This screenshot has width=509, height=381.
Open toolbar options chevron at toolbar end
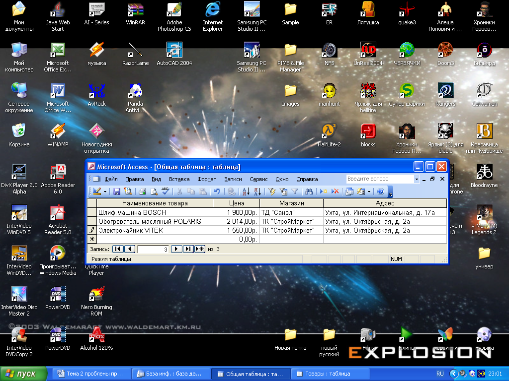(x=391, y=192)
